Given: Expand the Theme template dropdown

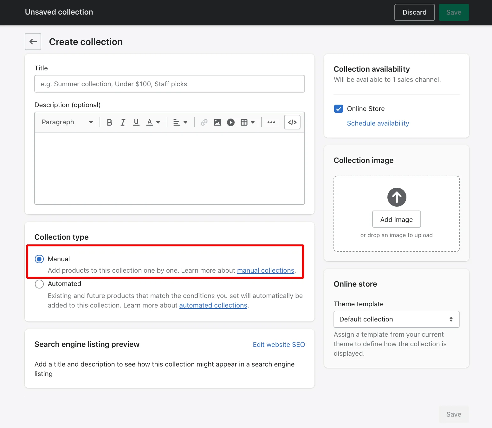Looking at the screenshot, I should coord(396,319).
